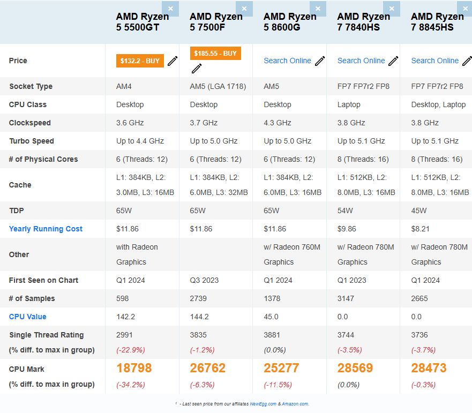Select AMD Ryzen 5 7500F heading
The image size is (472, 413).
[216, 21]
